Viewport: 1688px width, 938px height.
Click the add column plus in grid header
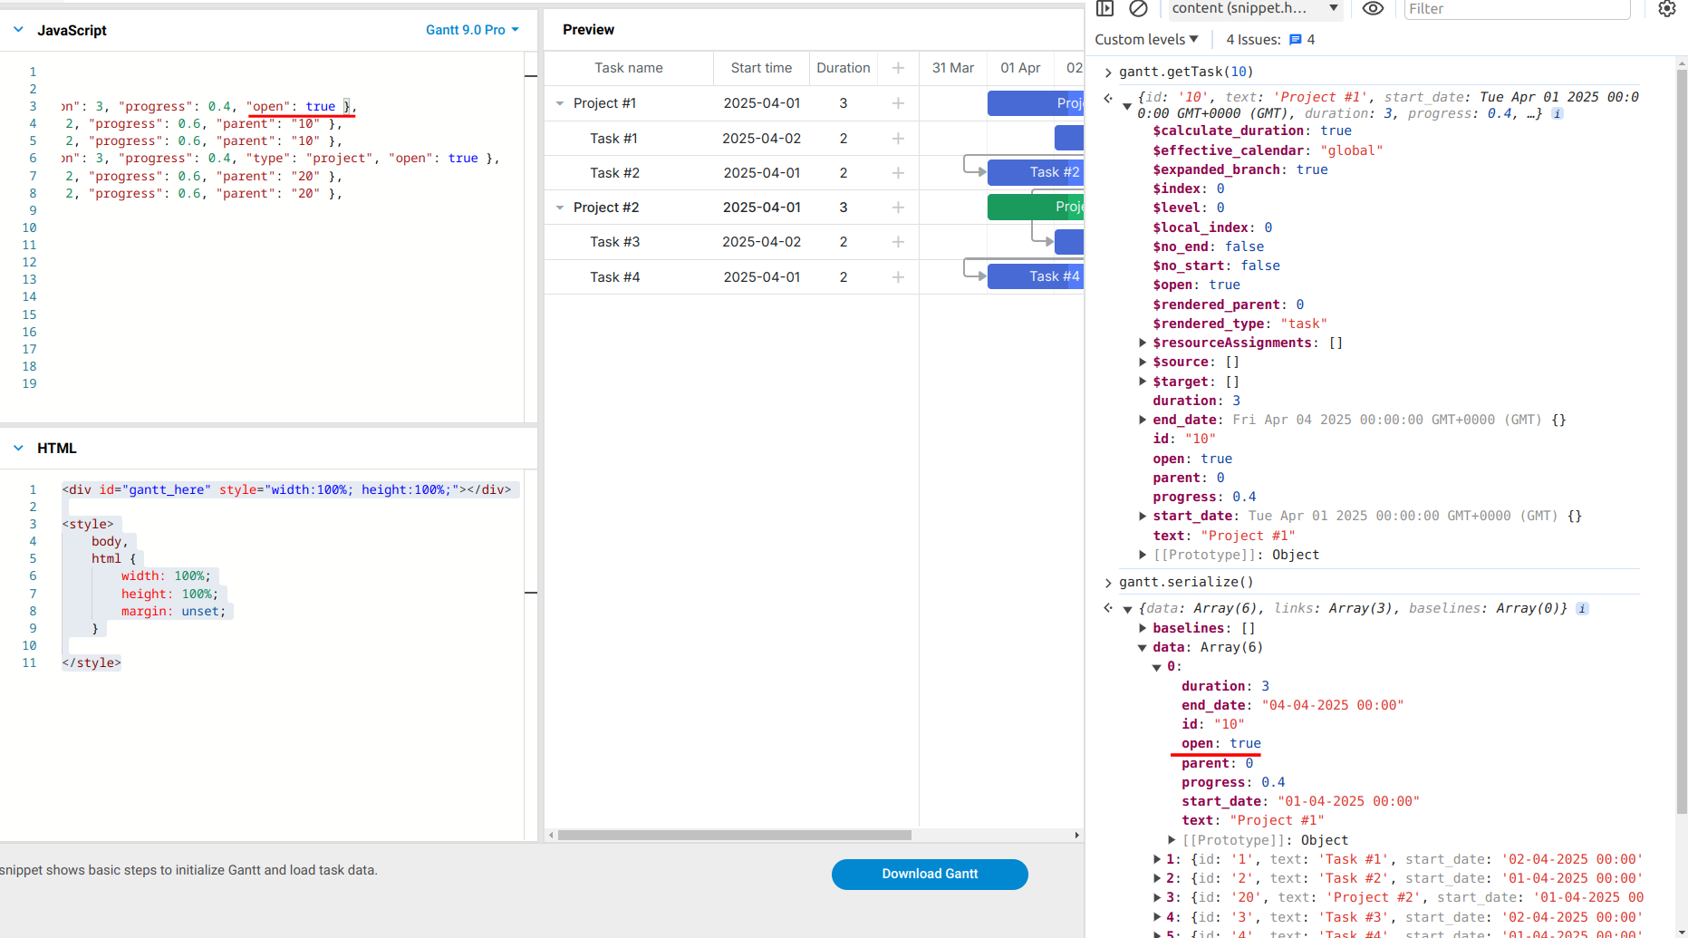898,68
